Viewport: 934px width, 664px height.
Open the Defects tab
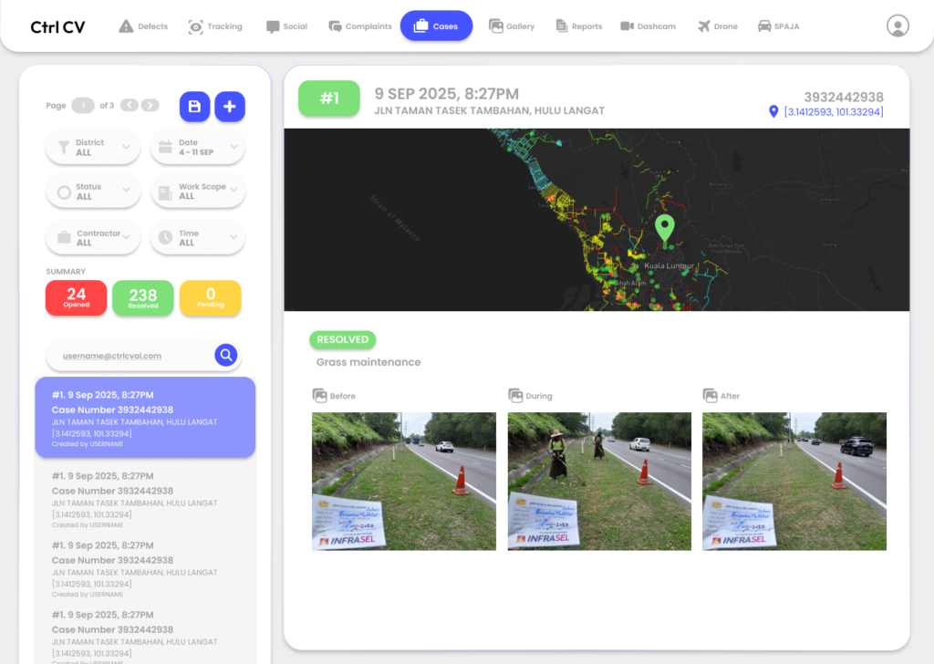(x=143, y=26)
